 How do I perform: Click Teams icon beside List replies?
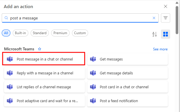pos(10,87)
